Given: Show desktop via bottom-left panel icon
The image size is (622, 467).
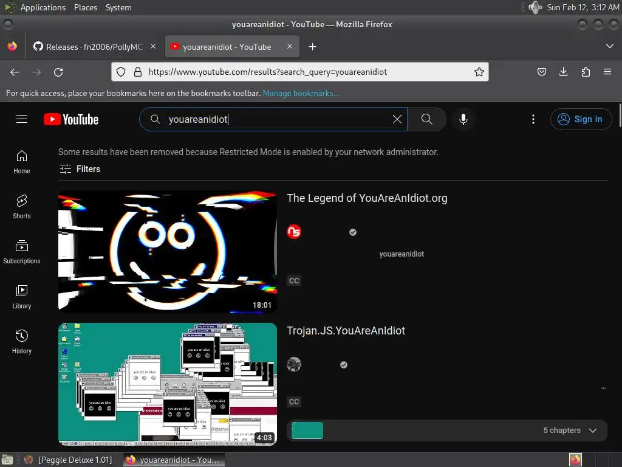Looking at the screenshot, I should click(7, 460).
